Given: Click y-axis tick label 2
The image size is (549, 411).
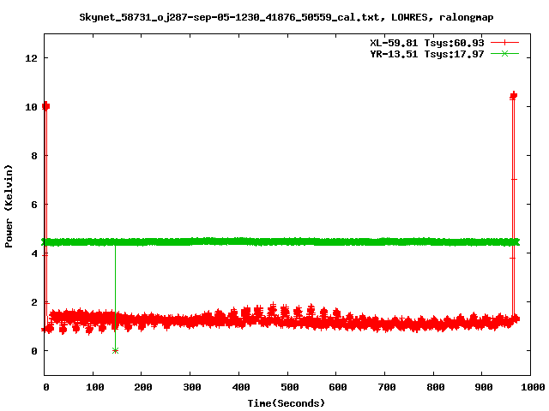Looking at the screenshot, I should click(x=34, y=302).
